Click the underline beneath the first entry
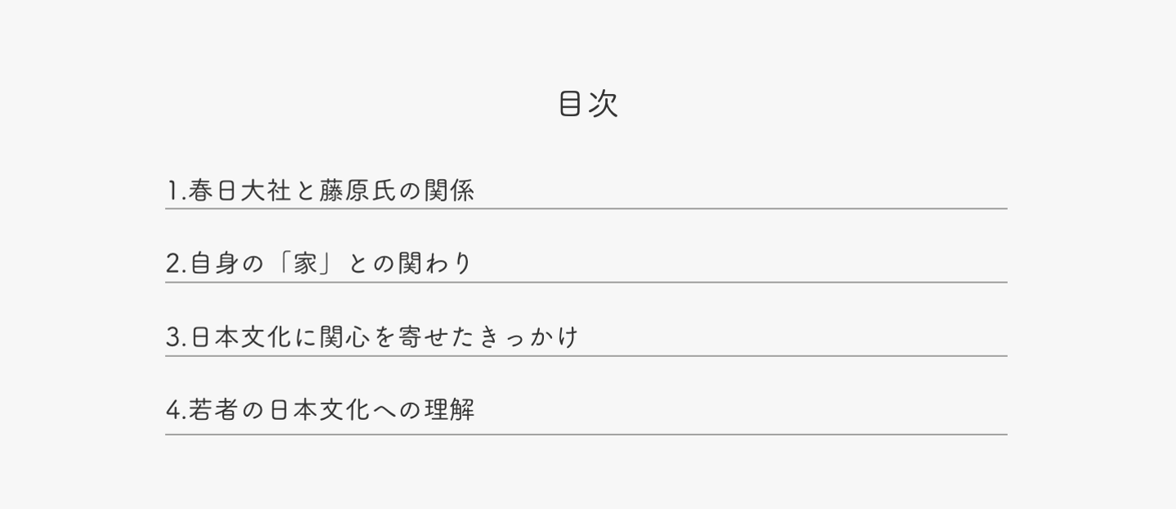This screenshot has width=1176, height=509. click(586, 209)
